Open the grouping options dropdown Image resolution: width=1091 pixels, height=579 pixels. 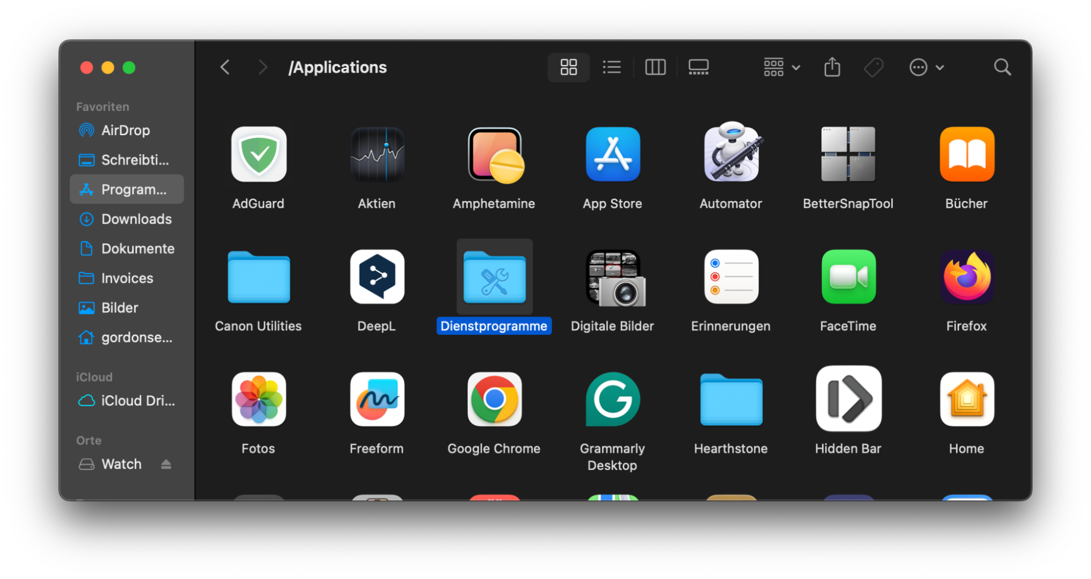point(781,68)
